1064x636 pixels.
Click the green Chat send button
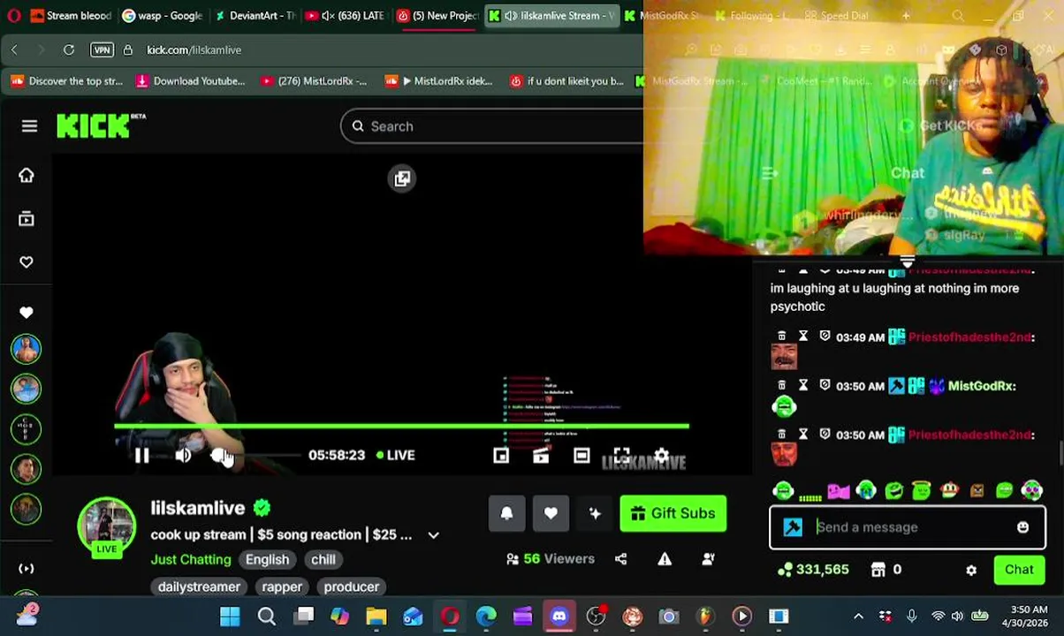(1019, 570)
